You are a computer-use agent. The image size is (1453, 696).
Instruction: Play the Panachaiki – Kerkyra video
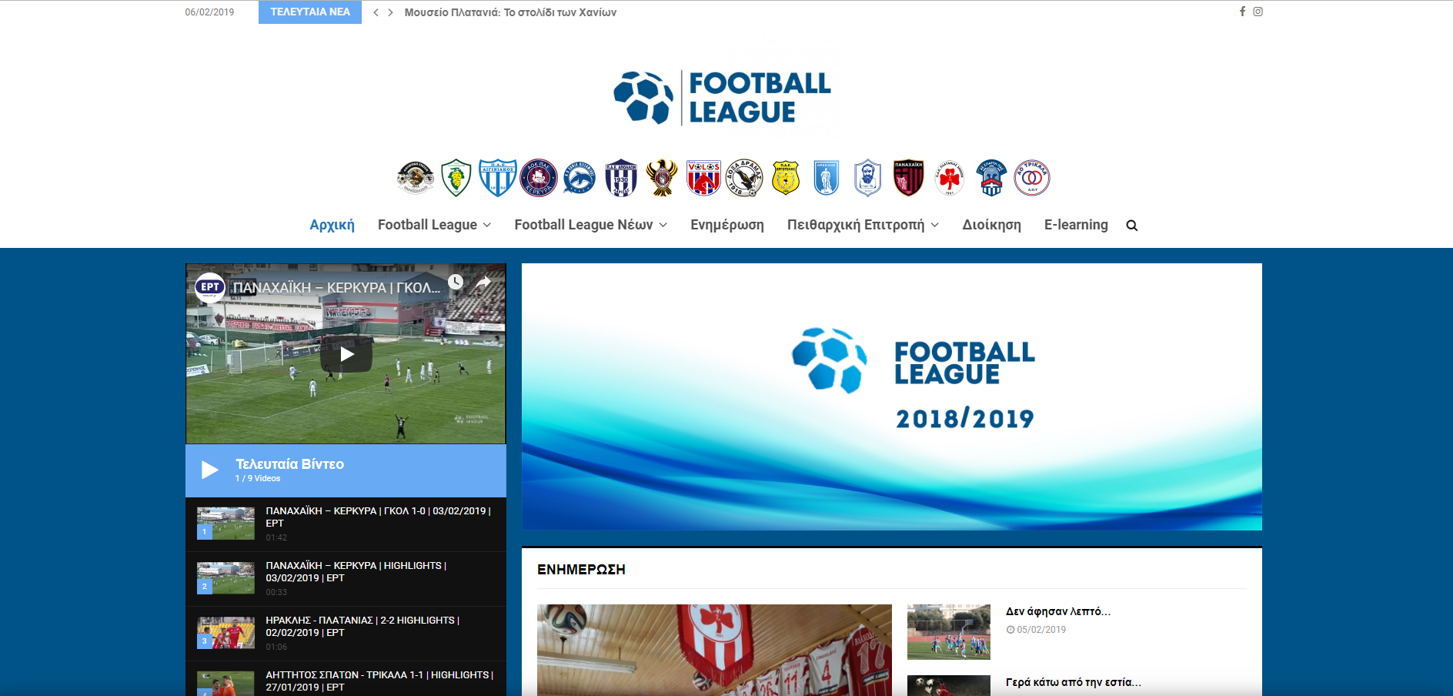(346, 354)
